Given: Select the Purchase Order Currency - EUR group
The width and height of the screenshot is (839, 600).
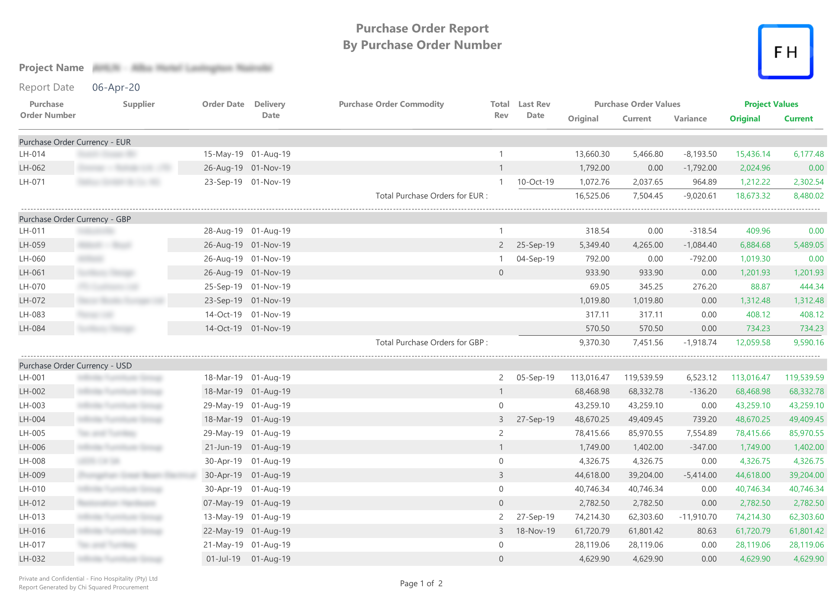Looking at the screenshot, I should (x=75, y=142).
